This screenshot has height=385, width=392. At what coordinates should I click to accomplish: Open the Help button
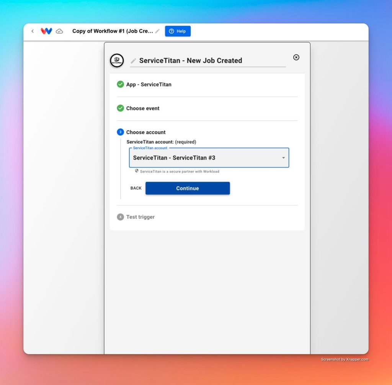178,31
